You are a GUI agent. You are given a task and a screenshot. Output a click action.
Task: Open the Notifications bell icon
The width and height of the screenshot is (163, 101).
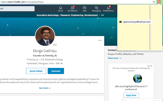pos(108,9)
